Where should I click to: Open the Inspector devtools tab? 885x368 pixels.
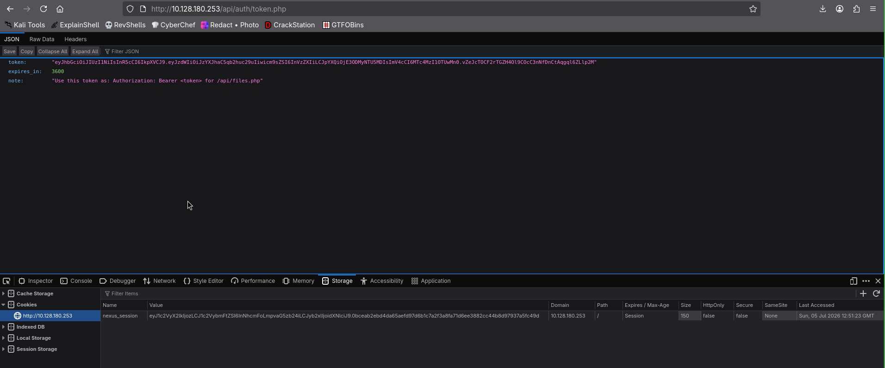pos(36,281)
